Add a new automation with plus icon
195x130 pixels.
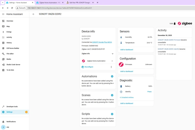coord(112,76)
